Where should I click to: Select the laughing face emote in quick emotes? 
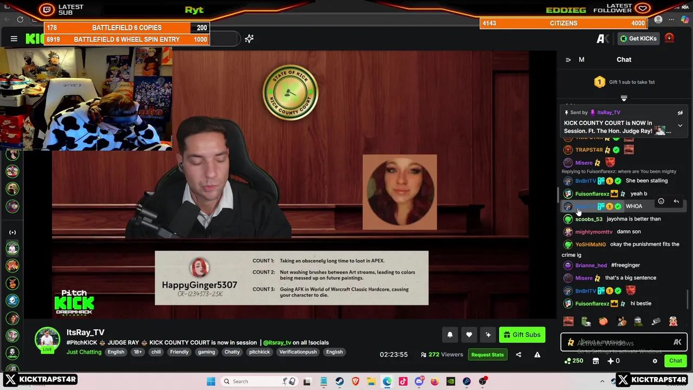(x=568, y=322)
